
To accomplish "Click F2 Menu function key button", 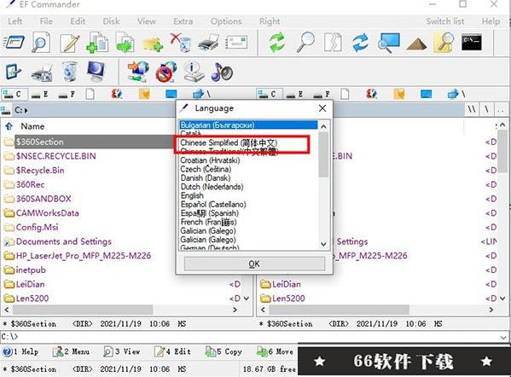I will (x=71, y=351).
